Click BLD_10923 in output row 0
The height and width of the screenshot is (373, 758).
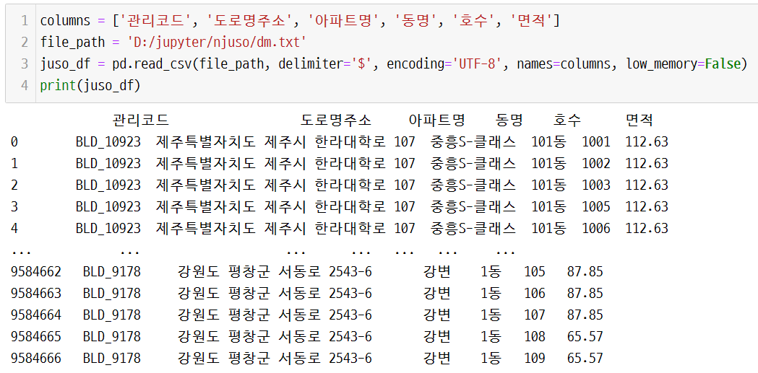pyautogui.click(x=108, y=141)
